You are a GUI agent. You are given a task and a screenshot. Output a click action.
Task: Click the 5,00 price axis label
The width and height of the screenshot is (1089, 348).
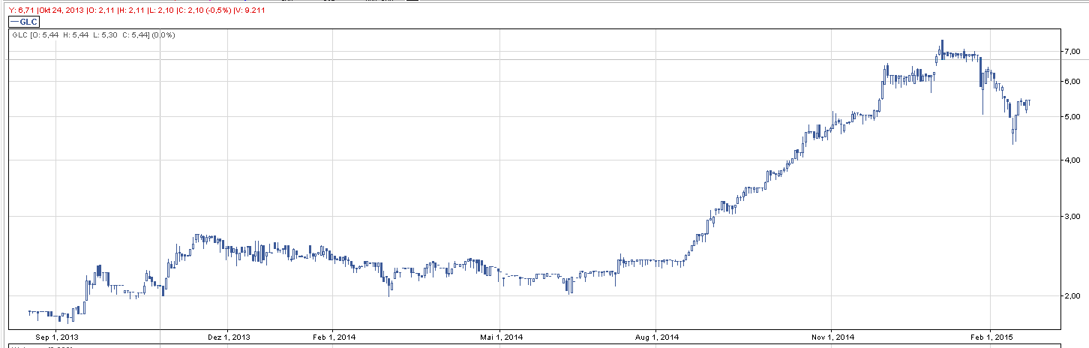click(x=1071, y=117)
